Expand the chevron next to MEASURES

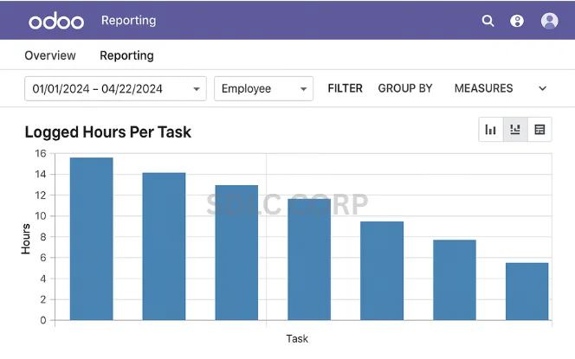pos(543,88)
